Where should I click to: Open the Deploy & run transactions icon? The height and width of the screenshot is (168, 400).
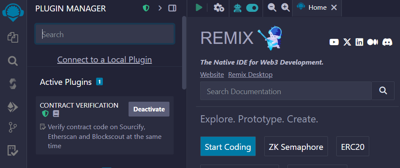coord(13,107)
